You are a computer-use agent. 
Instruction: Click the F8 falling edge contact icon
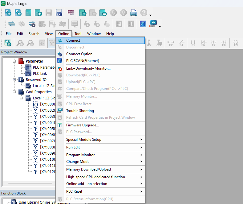(x=224, y=43)
